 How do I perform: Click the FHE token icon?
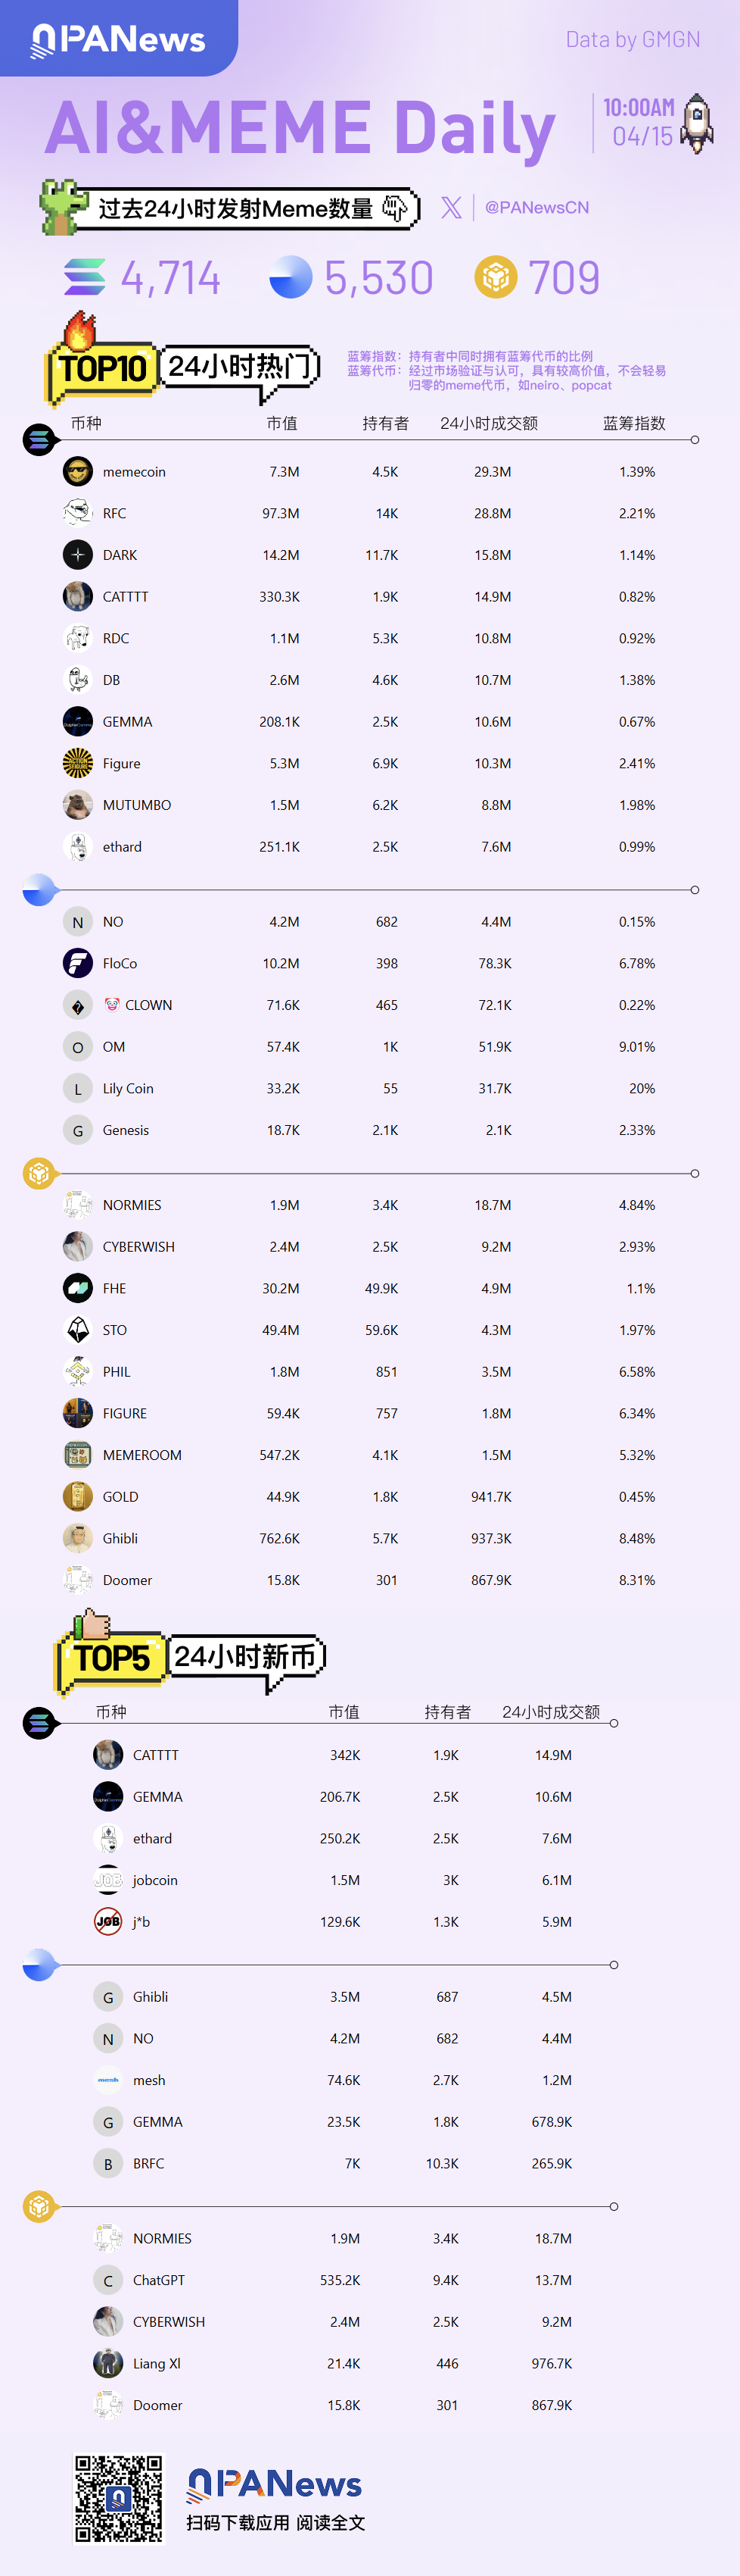[x=78, y=1288]
